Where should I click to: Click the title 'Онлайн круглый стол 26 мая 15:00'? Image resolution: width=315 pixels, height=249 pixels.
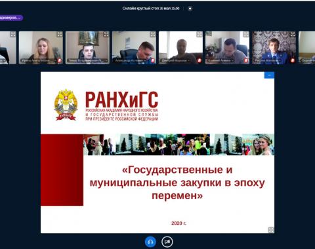[x=151, y=9]
